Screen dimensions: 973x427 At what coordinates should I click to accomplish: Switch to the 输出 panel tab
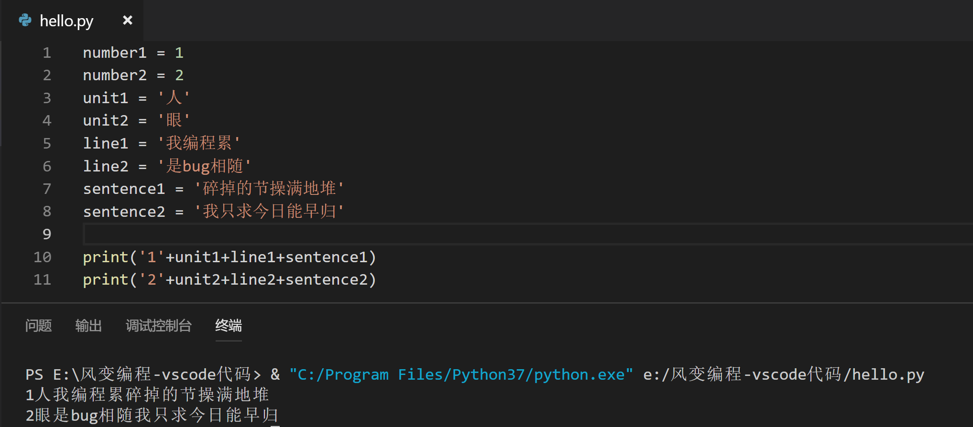[x=88, y=326]
